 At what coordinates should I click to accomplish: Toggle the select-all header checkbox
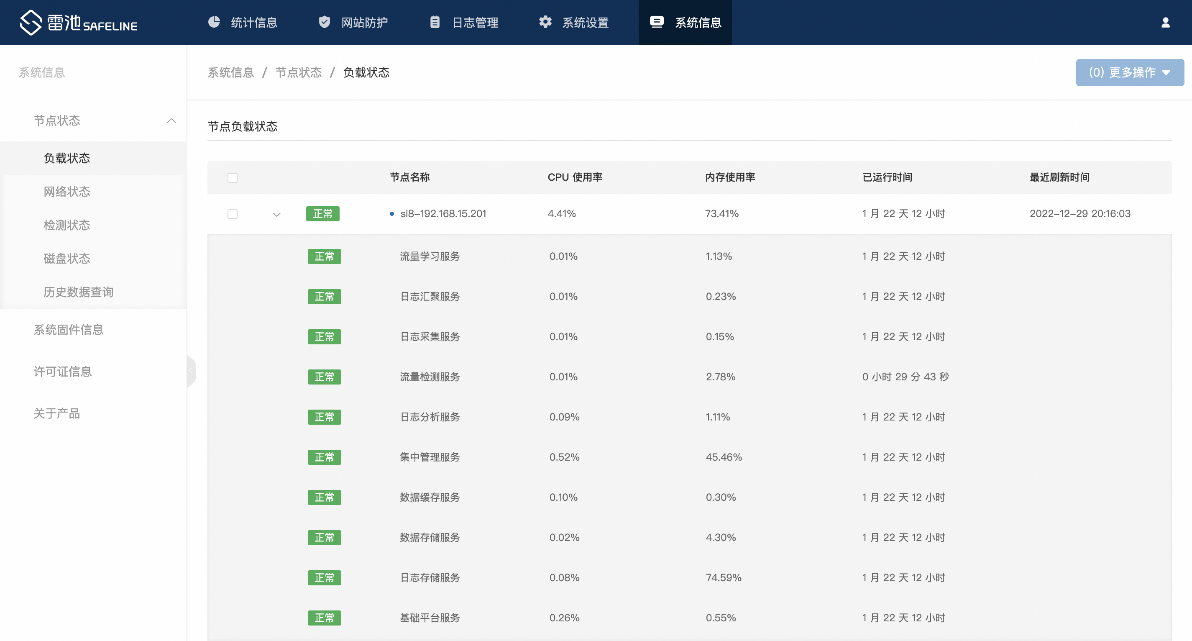[x=232, y=178]
